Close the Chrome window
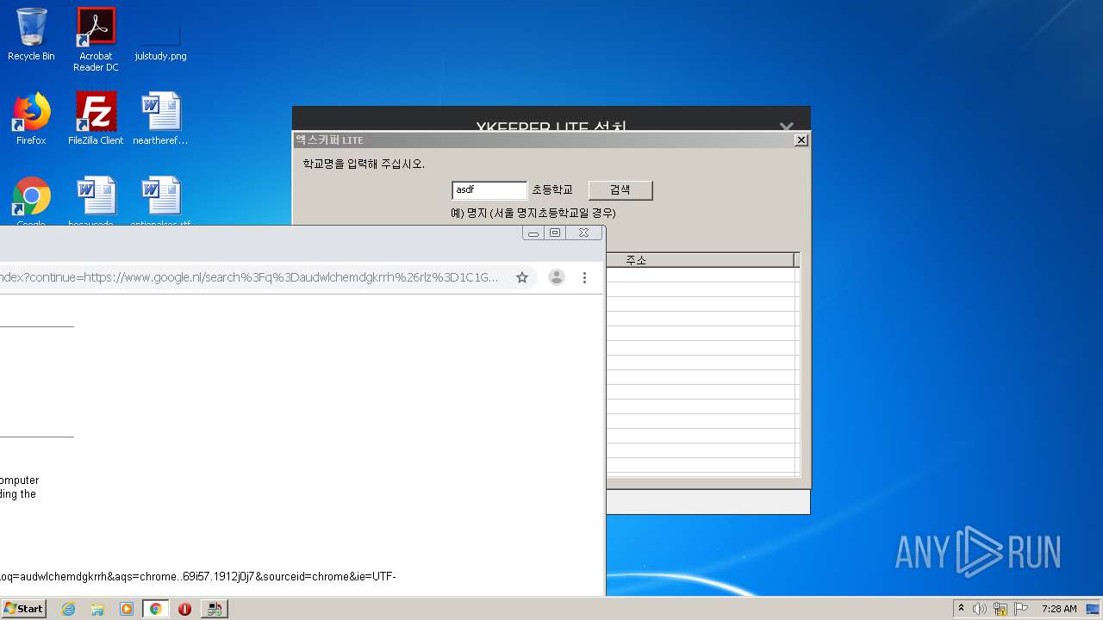The height and width of the screenshot is (620, 1103). tap(583, 232)
